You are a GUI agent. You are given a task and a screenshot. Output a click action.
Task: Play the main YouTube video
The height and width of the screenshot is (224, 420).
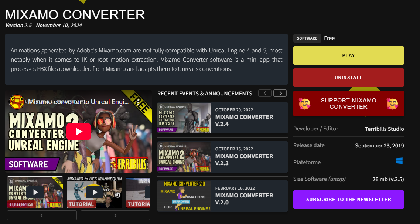pos(78,131)
